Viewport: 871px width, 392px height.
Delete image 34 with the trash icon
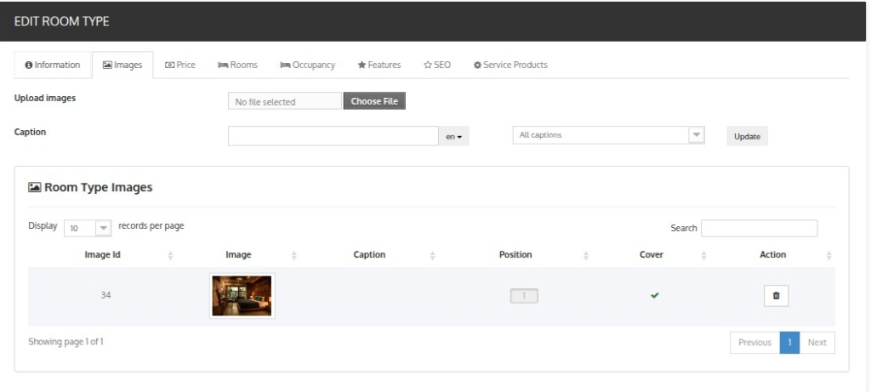(x=776, y=296)
